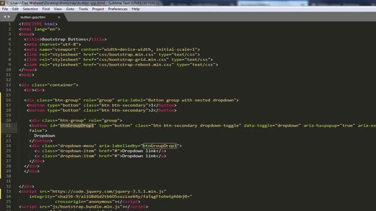376x211 pixels.
Task: Open the Help menu
Action: [x=136, y=9]
